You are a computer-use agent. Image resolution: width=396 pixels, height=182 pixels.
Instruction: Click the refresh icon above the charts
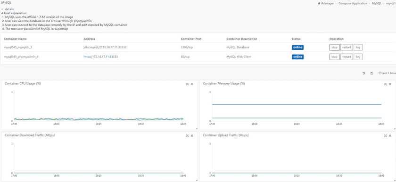363,73
